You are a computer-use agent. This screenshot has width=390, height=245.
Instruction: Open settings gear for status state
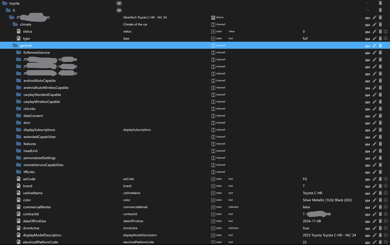(386, 32)
